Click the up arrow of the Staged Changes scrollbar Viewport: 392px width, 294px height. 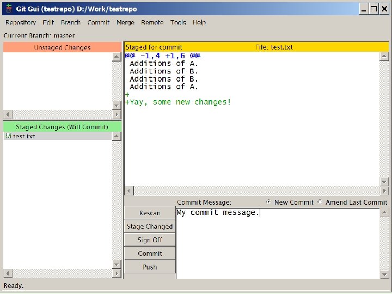point(117,136)
